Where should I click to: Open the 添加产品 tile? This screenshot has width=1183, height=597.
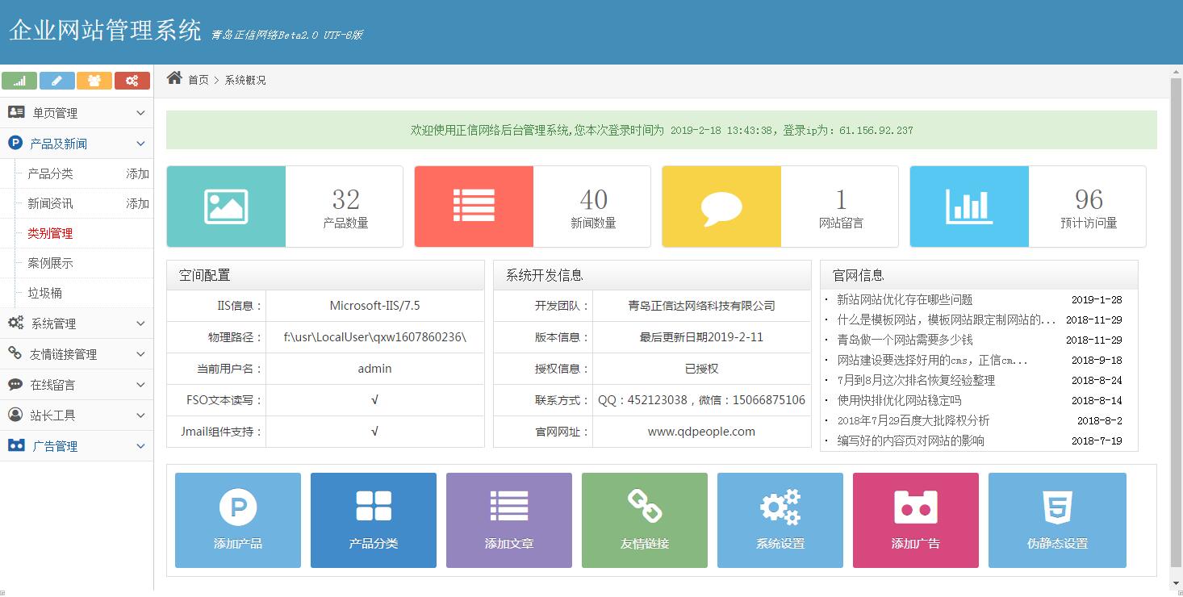(x=238, y=520)
